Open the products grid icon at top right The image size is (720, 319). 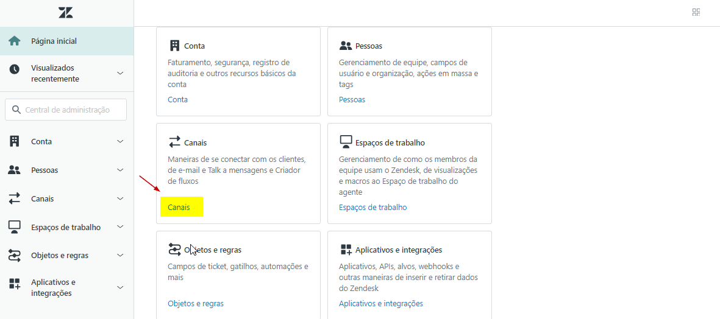(x=696, y=12)
